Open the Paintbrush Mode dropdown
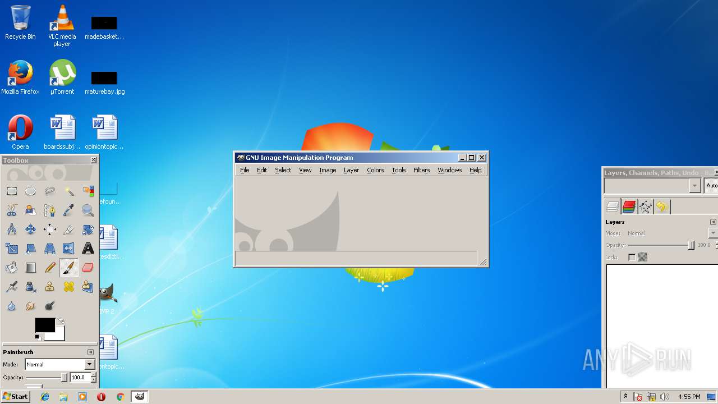 point(60,365)
